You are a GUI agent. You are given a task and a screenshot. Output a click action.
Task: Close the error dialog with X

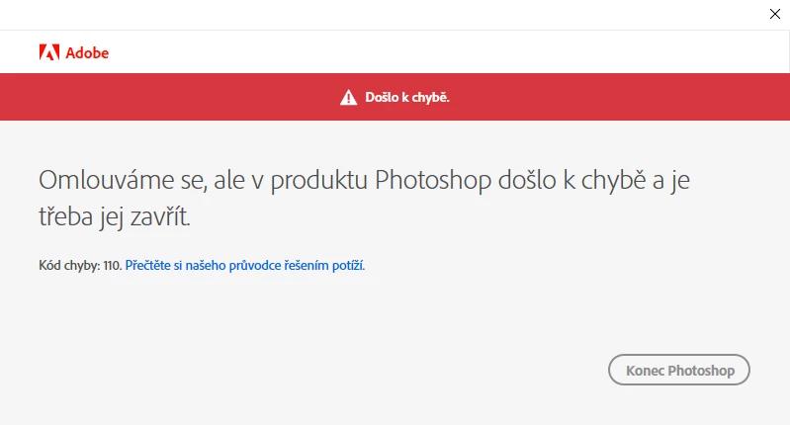point(775,14)
